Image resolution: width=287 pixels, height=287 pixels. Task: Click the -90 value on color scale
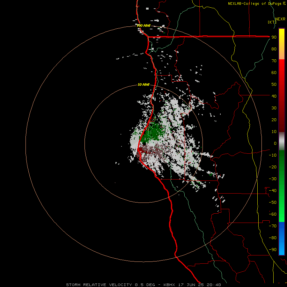click(273, 249)
